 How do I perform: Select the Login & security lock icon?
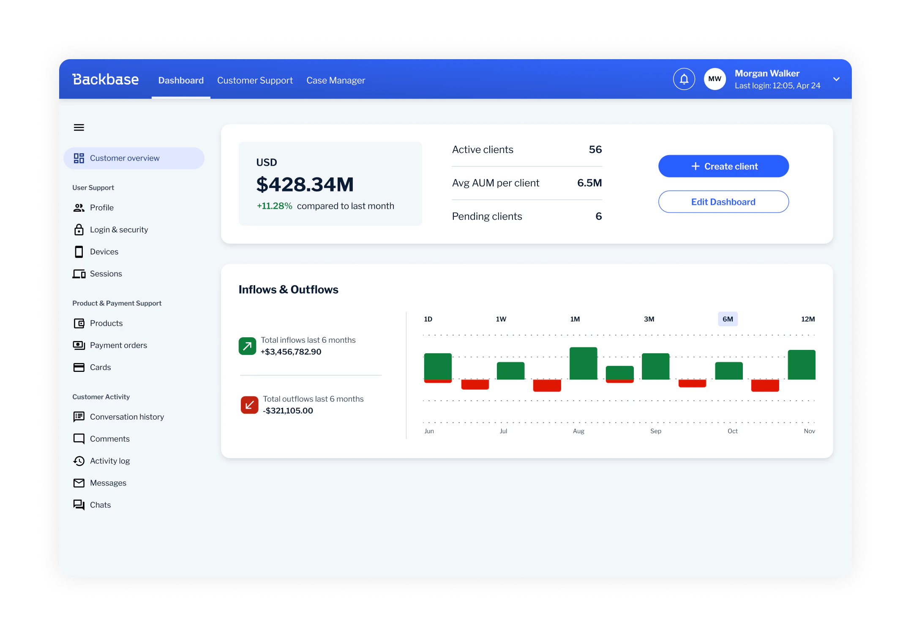[79, 229]
